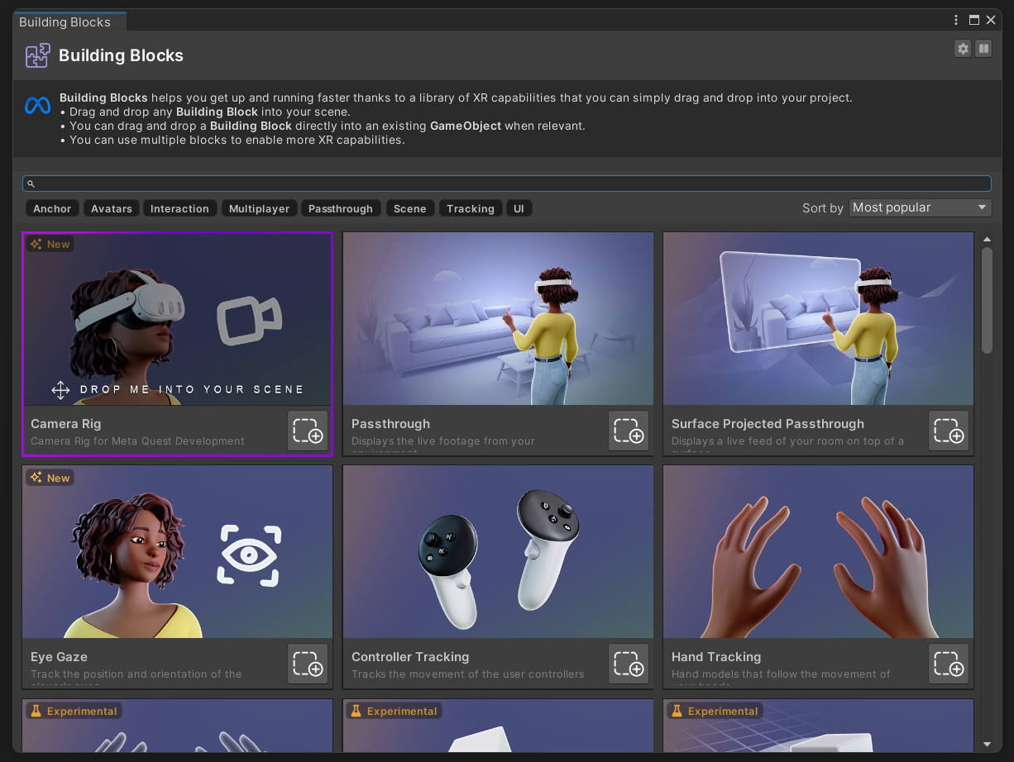Image resolution: width=1014 pixels, height=762 pixels.
Task: Click the Building Blocks puzzle-piece header icon
Action: (37, 55)
